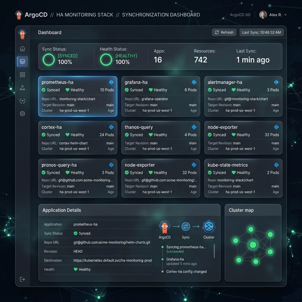The image size is (302, 302).
Task: Open the grafana-ha application title
Action: coord(136,83)
